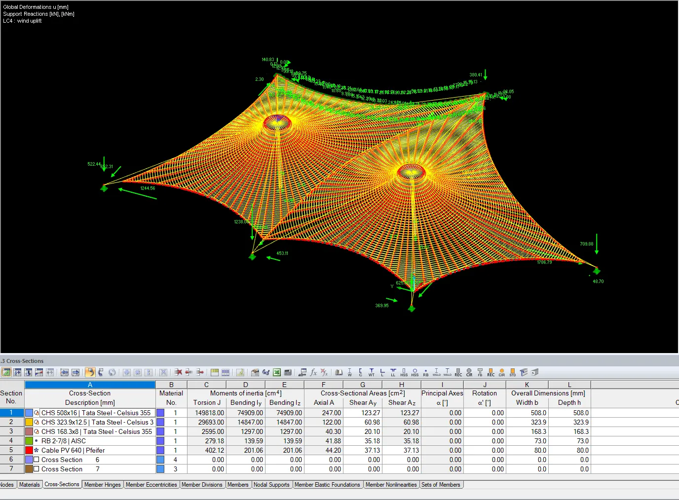Click Torsion J value 149818.00
The width and height of the screenshot is (679, 500).
207,413
